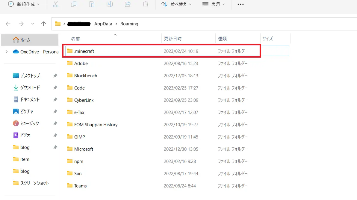This screenshot has height=200, width=357.
Task: Click the Paste clipboard icon
Action: [92, 4]
